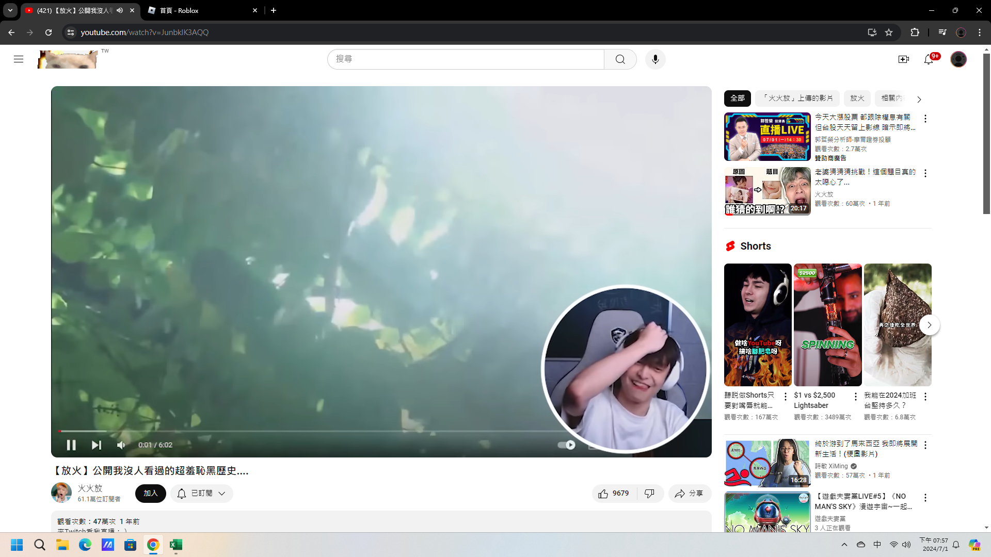Open the browser extensions puzzle icon
991x557 pixels.
coord(915,32)
